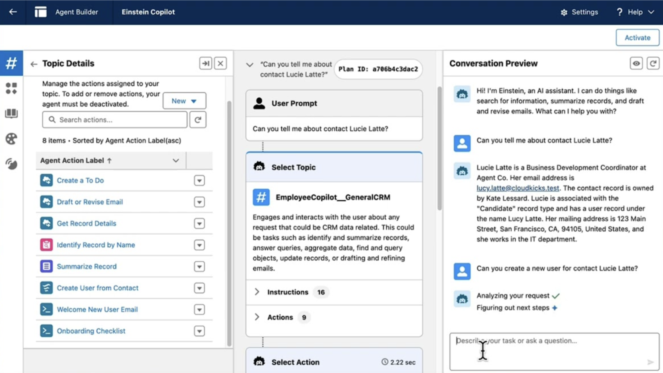This screenshot has height=373, width=663.
Task: Collapse the Topic Details panel with the arrow icon
Action: [x=206, y=63]
